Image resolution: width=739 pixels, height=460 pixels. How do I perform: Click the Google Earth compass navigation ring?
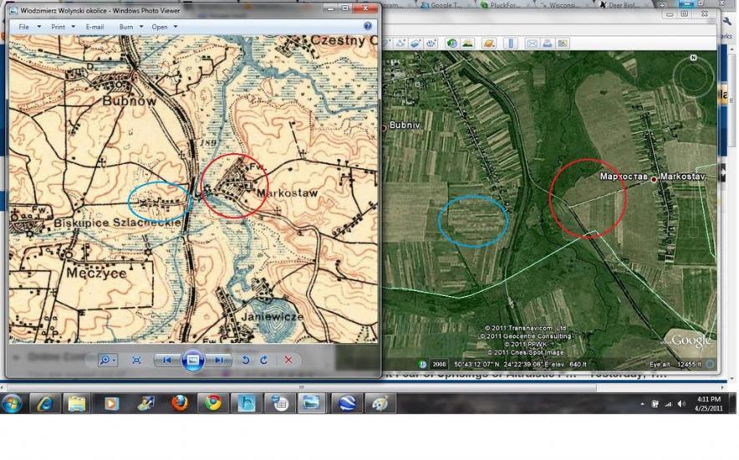point(693,78)
